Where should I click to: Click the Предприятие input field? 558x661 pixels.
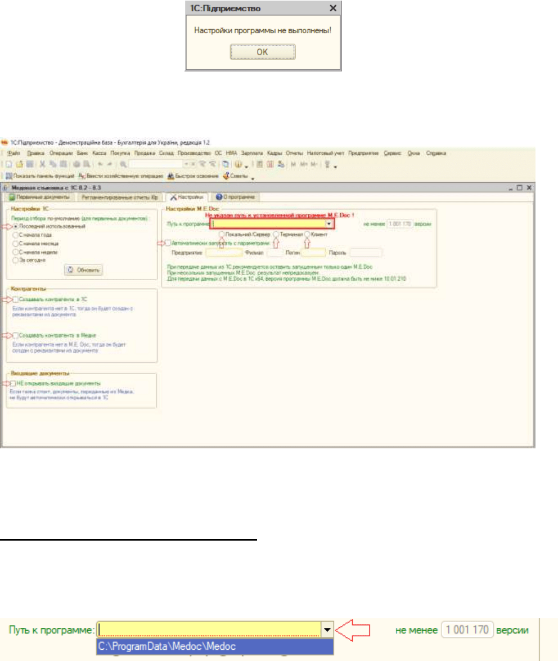click(224, 253)
